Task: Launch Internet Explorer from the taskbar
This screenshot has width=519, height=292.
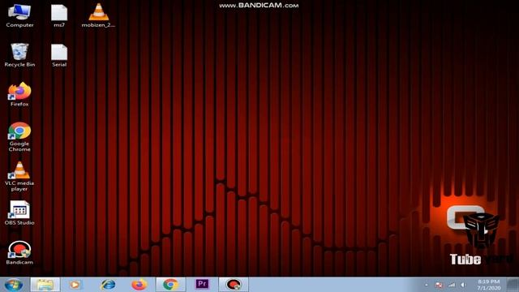Action: pos(108,285)
